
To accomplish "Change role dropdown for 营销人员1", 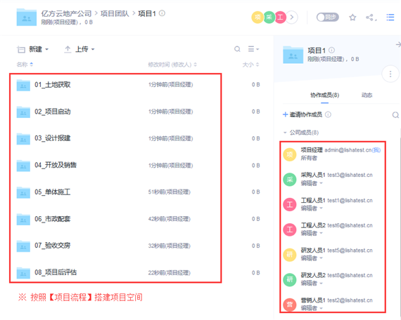I will pos(312,308).
